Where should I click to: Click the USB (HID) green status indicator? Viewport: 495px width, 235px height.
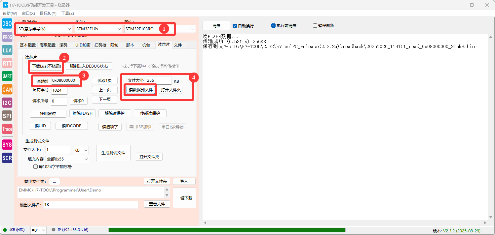coord(5,230)
